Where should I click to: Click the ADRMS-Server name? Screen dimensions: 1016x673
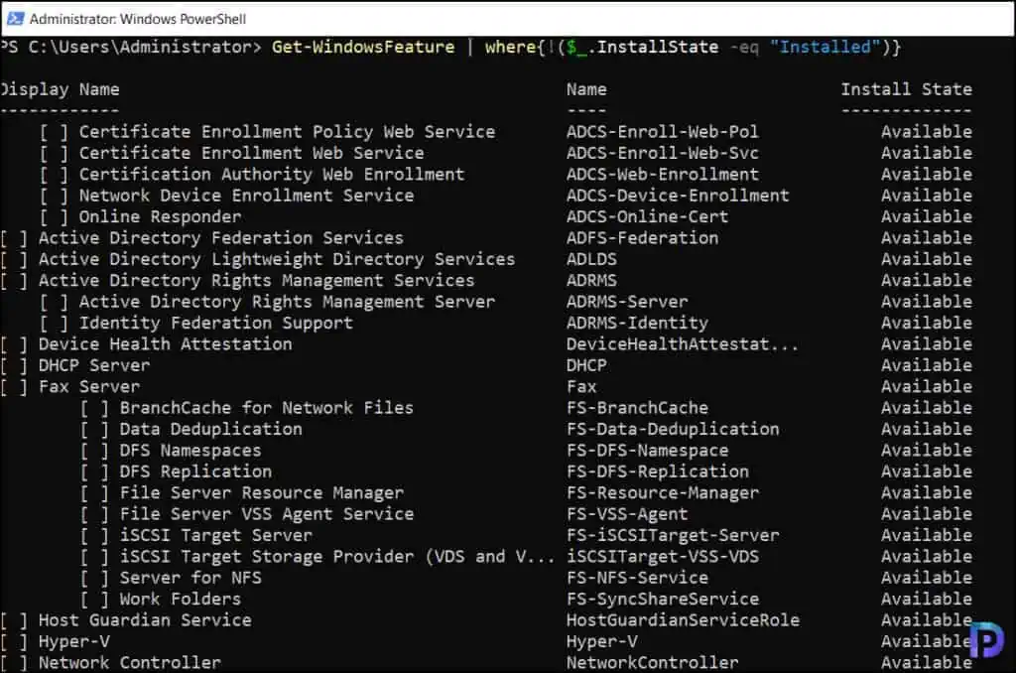(x=627, y=302)
